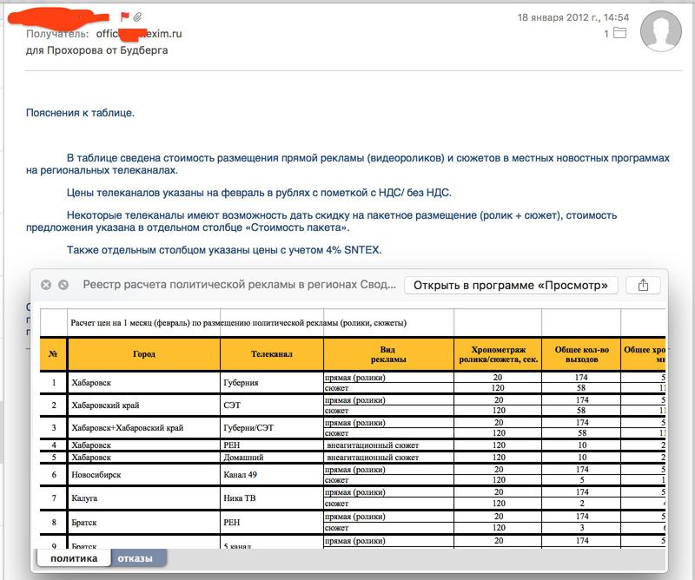Click the «Телеканал» column header
The width and height of the screenshot is (695, 580).
pos(272,354)
